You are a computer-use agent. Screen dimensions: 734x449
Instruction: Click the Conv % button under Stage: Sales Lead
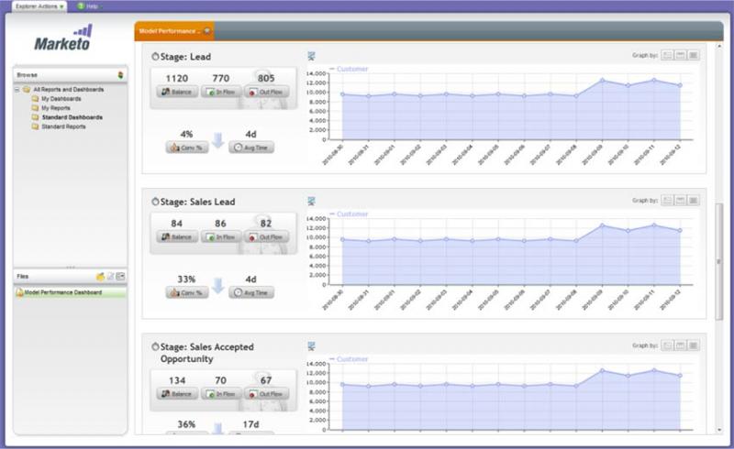pyautogui.click(x=187, y=292)
